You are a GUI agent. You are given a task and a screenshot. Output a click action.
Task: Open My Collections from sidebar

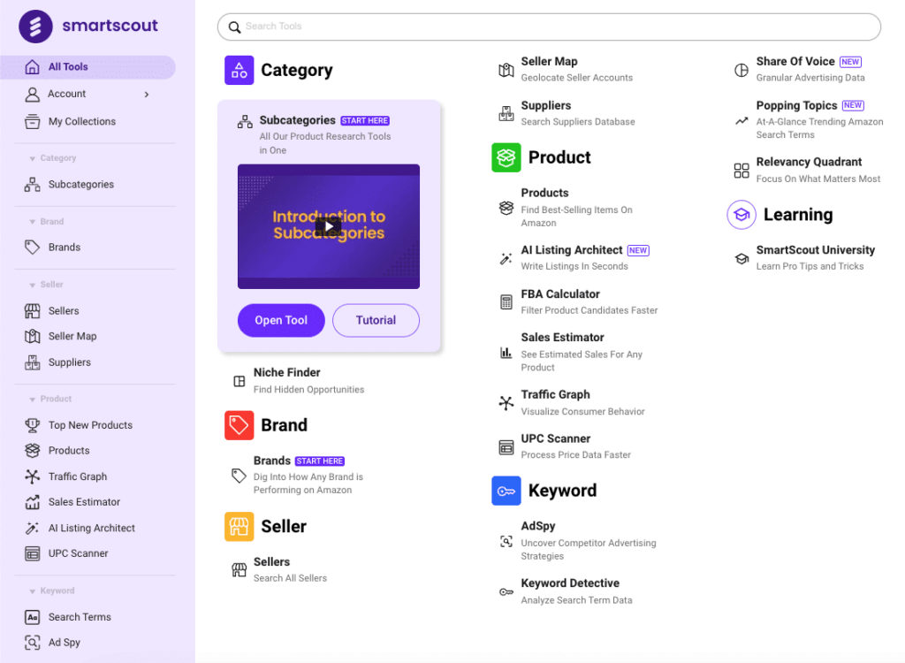pos(82,121)
